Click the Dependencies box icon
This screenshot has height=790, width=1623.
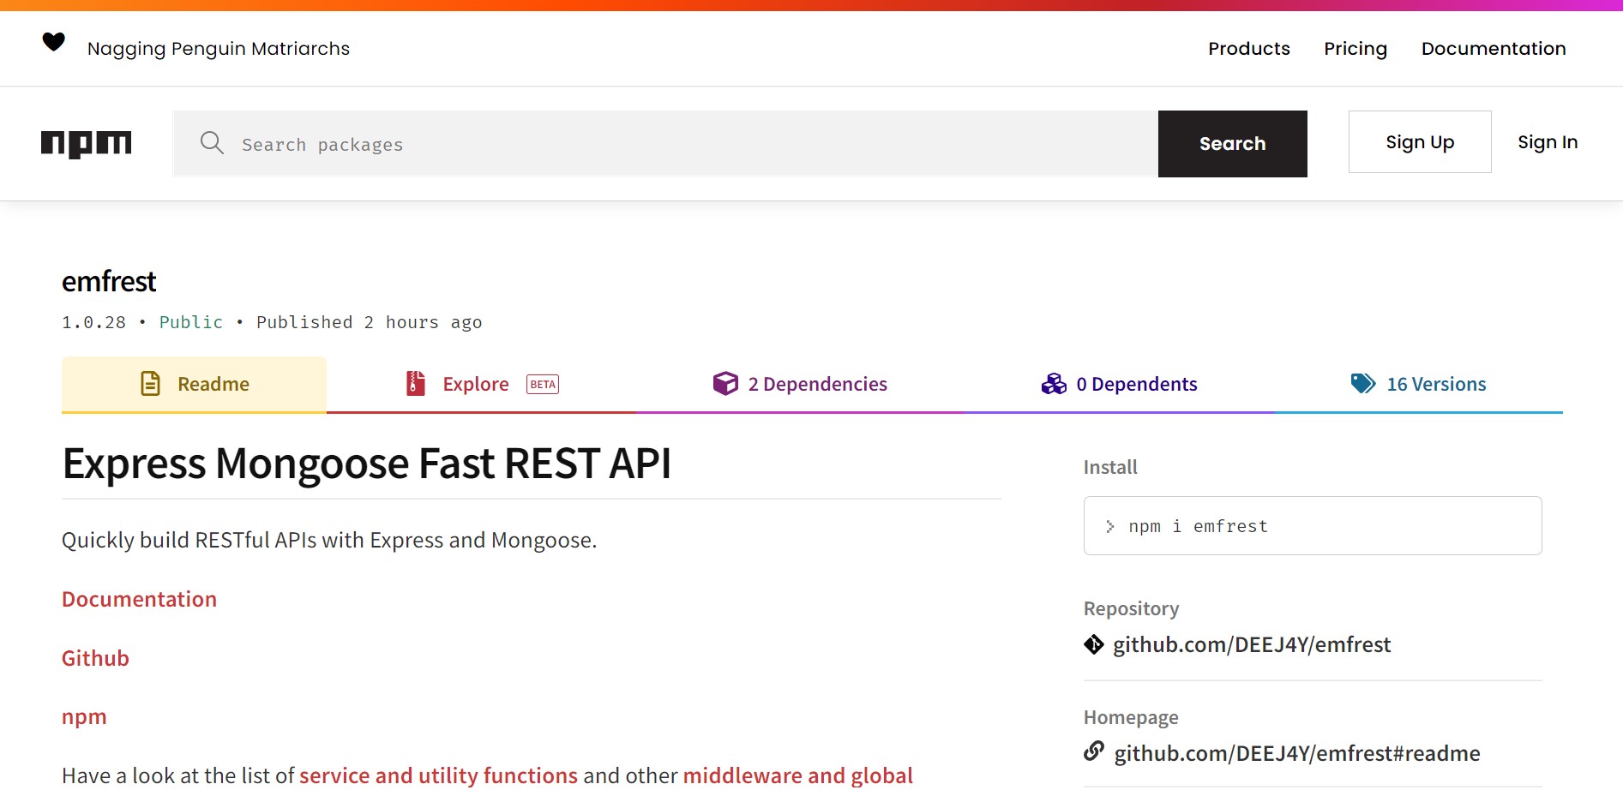725,383
